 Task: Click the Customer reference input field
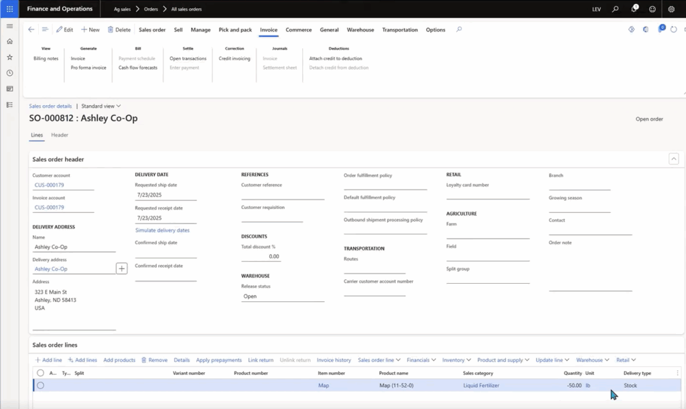tap(283, 195)
